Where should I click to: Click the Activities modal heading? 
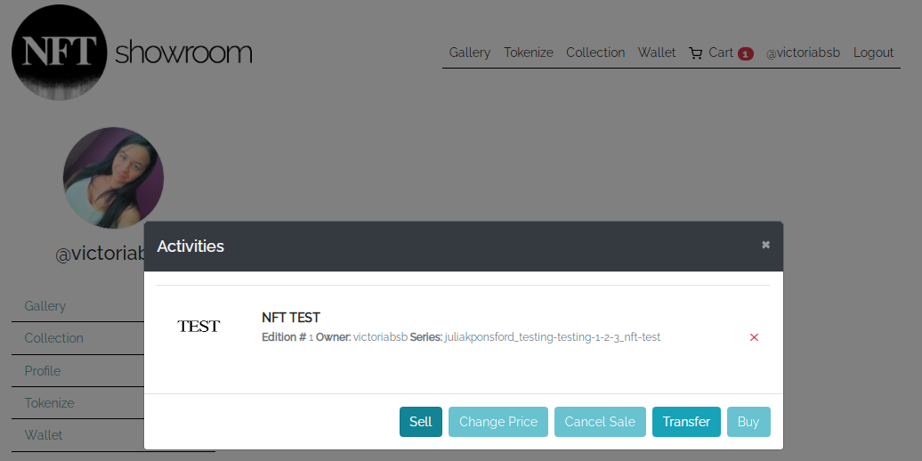(190, 246)
